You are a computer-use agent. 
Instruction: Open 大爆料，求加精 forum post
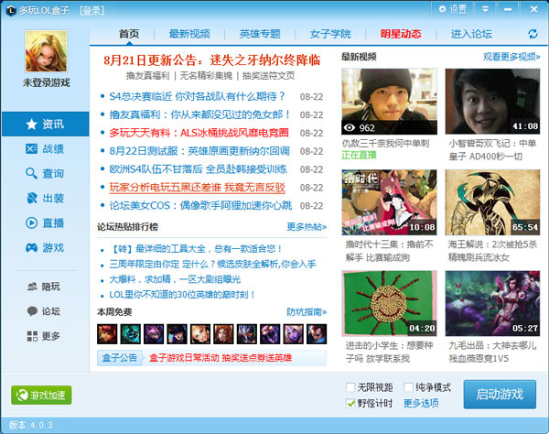pyautogui.click(x=175, y=279)
